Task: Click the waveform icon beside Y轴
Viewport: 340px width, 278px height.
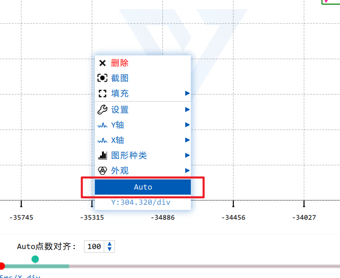Action: 103,126
